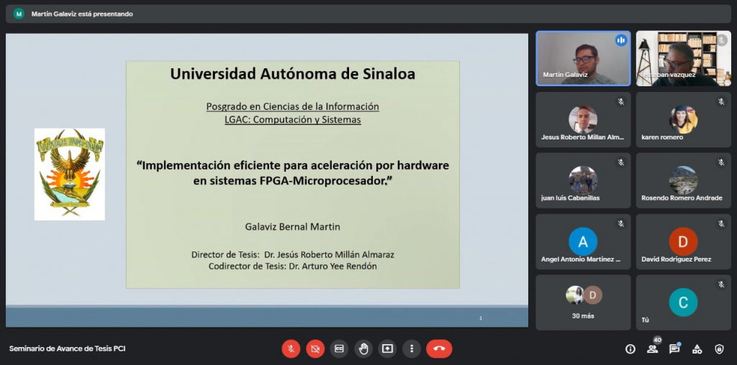Viewport: 737px width, 365px height.
Task: Click Jesus Roberto Millan avatar tile
Action: click(583, 120)
